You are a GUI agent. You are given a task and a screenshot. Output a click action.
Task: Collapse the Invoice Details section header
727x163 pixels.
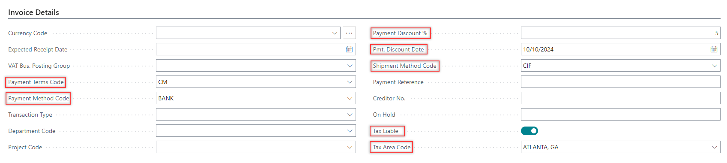(33, 12)
